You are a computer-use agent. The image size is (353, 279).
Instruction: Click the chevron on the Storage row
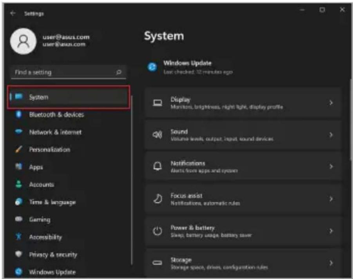(331, 263)
